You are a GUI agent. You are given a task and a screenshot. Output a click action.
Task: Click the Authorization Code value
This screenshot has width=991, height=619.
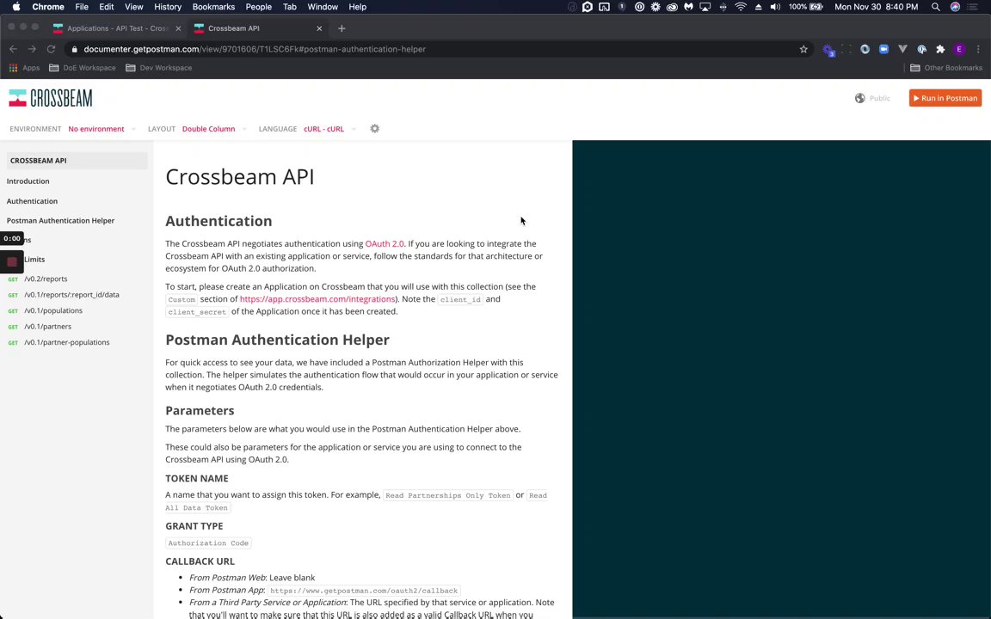coord(208,542)
